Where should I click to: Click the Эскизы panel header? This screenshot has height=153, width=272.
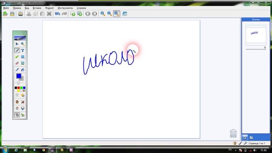click(x=256, y=20)
